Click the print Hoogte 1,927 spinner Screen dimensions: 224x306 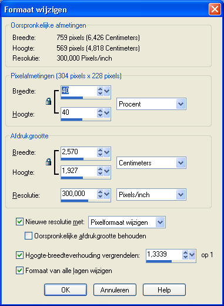tap(100, 171)
